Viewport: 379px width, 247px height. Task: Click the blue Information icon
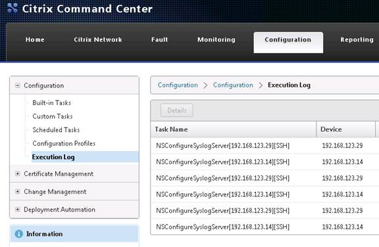point(19,234)
